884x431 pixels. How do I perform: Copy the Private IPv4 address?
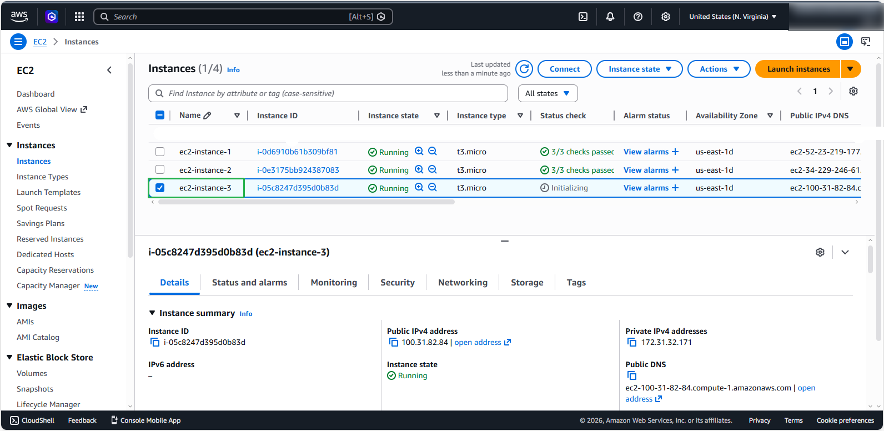pyautogui.click(x=632, y=342)
